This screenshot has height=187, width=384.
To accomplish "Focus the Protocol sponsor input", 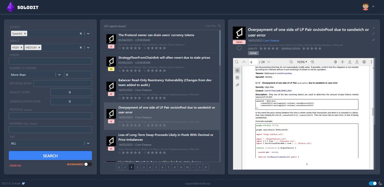I will pyautogui.click(x=50, y=116).
